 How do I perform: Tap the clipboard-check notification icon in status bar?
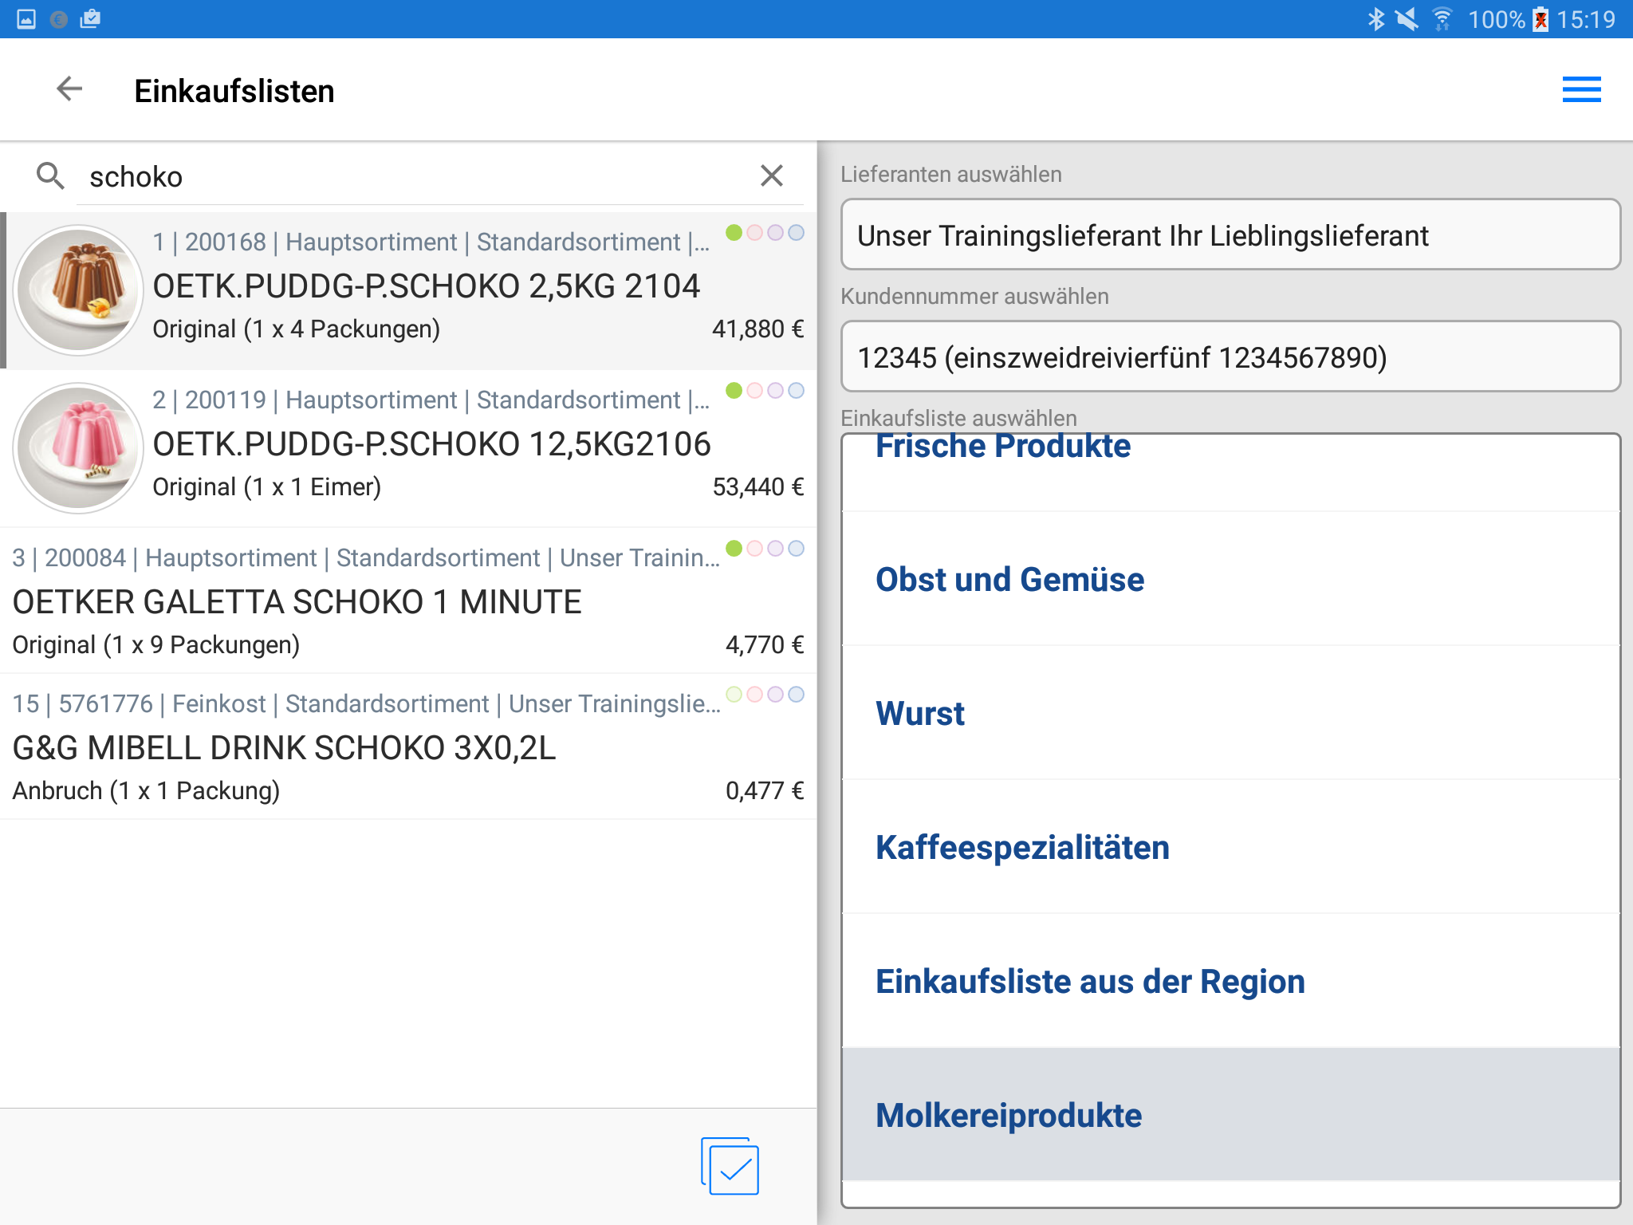click(x=90, y=19)
